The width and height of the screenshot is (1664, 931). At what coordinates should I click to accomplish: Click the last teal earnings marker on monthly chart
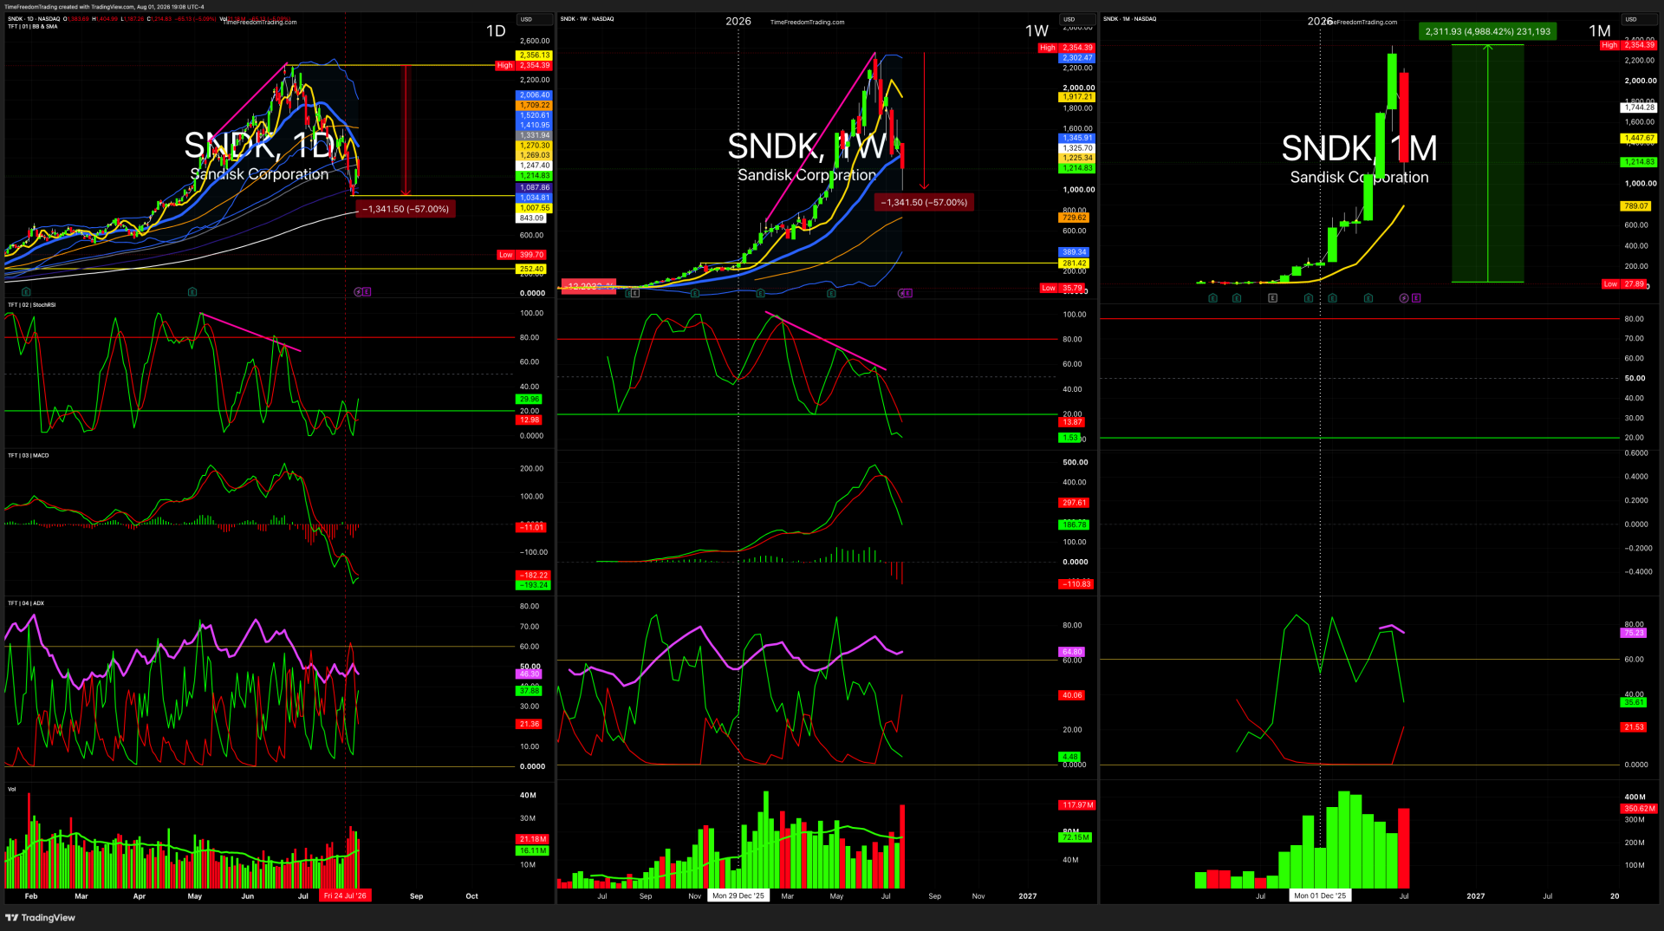(x=1368, y=298)
